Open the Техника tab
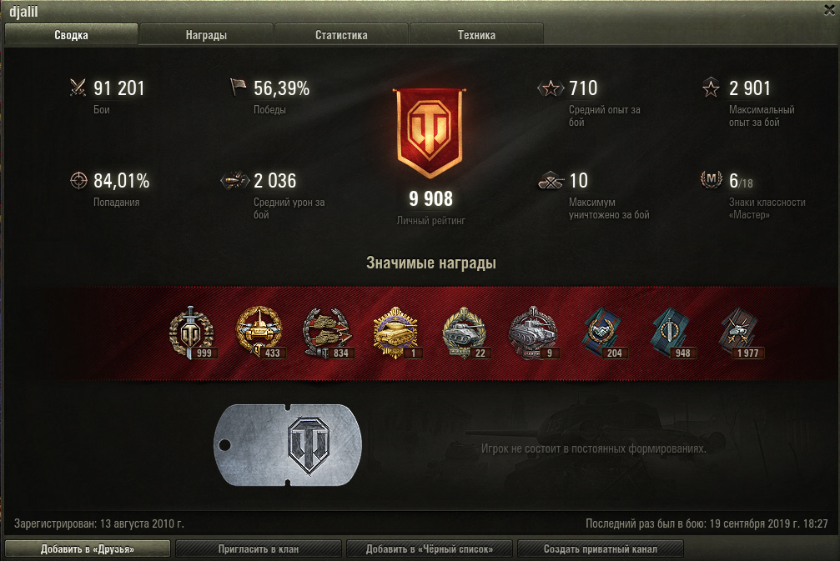Image resolution: width=840 pixels, height=561 pixels. [476, 35]
